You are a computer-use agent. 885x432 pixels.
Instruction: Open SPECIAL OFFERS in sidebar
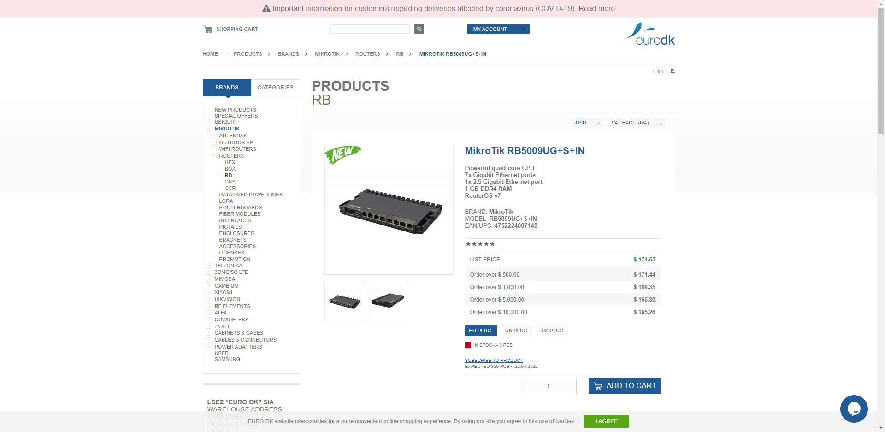point(236,116)
